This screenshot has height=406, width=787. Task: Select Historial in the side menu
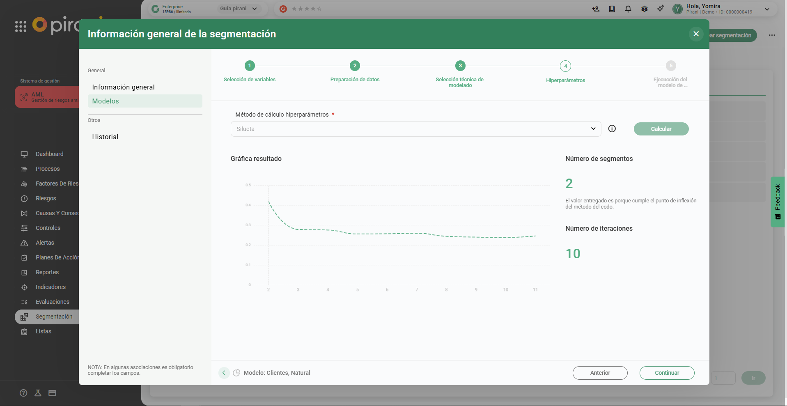pyautogui.click(x=105, y=137)
